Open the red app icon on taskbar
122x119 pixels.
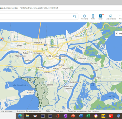pos(111,116)
